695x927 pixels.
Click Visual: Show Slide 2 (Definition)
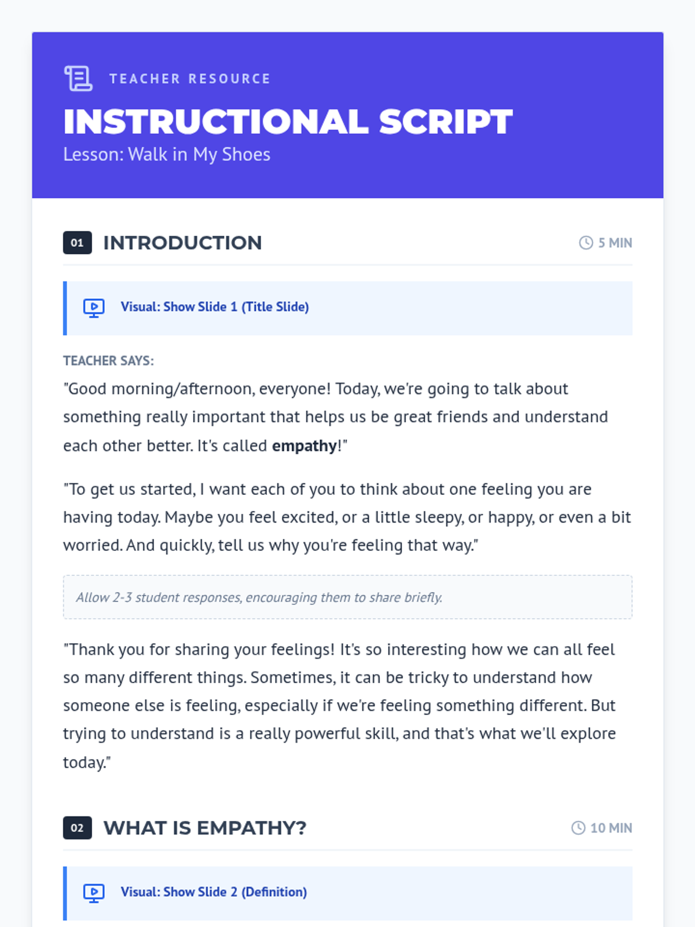point(214,892)
